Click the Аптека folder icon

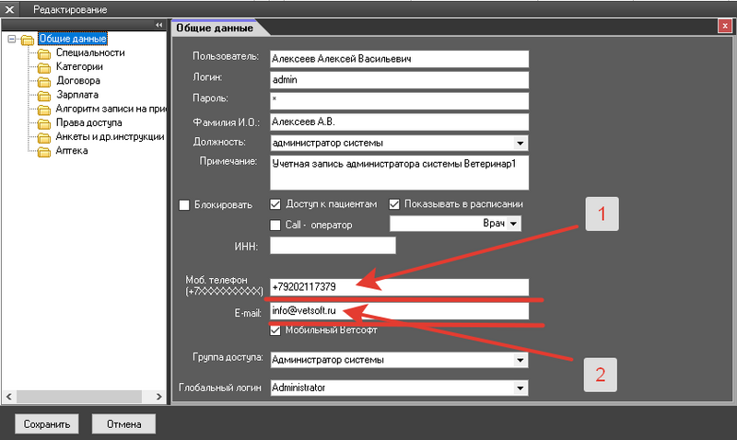pyautogui.click(x=44, y=152)
